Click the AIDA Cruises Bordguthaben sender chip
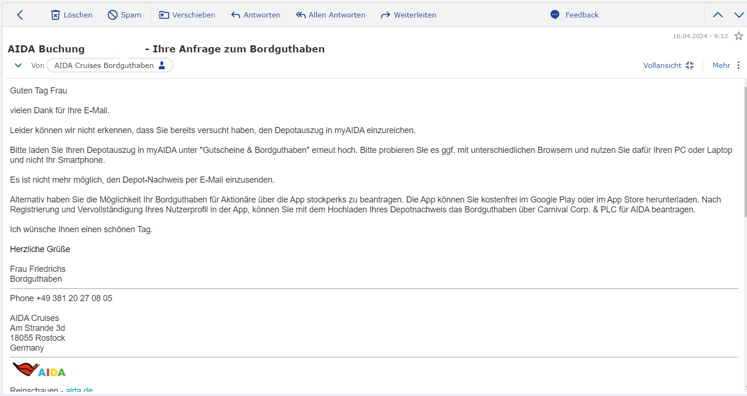The width and height of the screenshot is (747, 396). point(104,66)
